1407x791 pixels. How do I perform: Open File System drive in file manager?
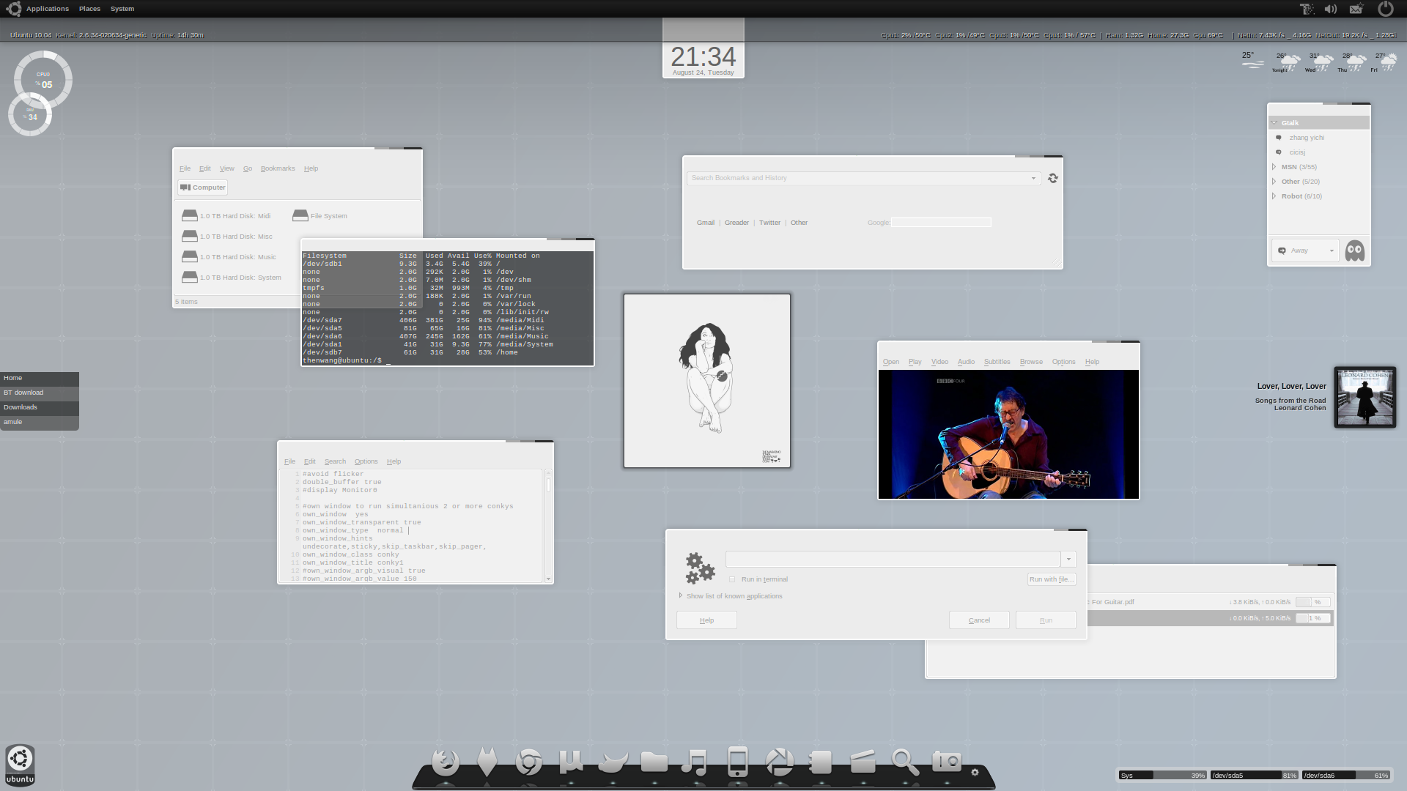point(320,216)
